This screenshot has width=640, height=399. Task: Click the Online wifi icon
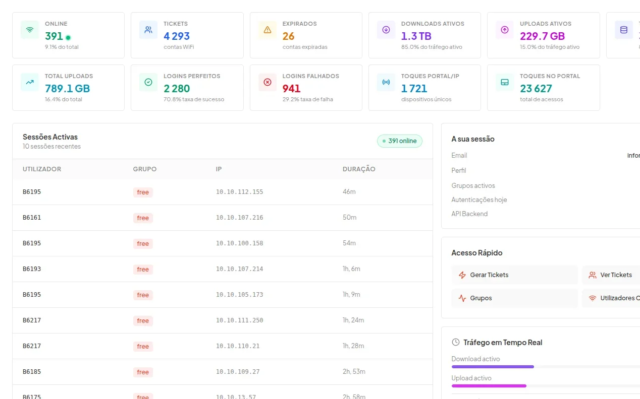(x=30, y=30)
